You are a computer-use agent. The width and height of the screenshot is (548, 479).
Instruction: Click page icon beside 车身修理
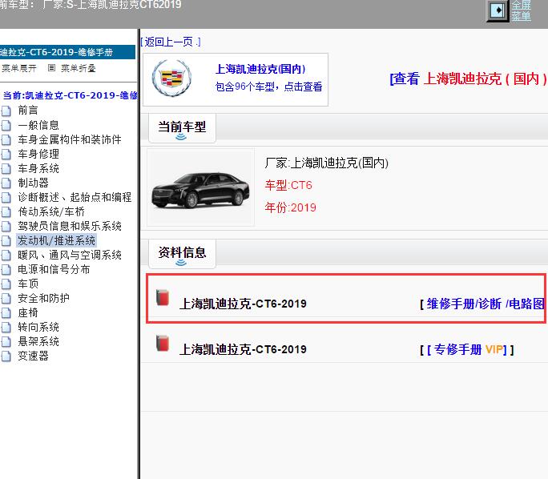6,155
